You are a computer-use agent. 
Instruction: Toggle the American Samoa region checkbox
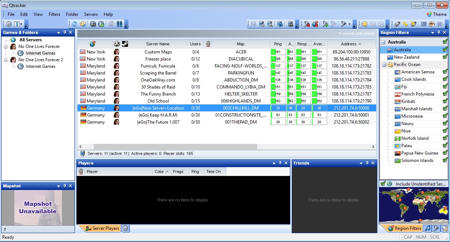point(445,72)
